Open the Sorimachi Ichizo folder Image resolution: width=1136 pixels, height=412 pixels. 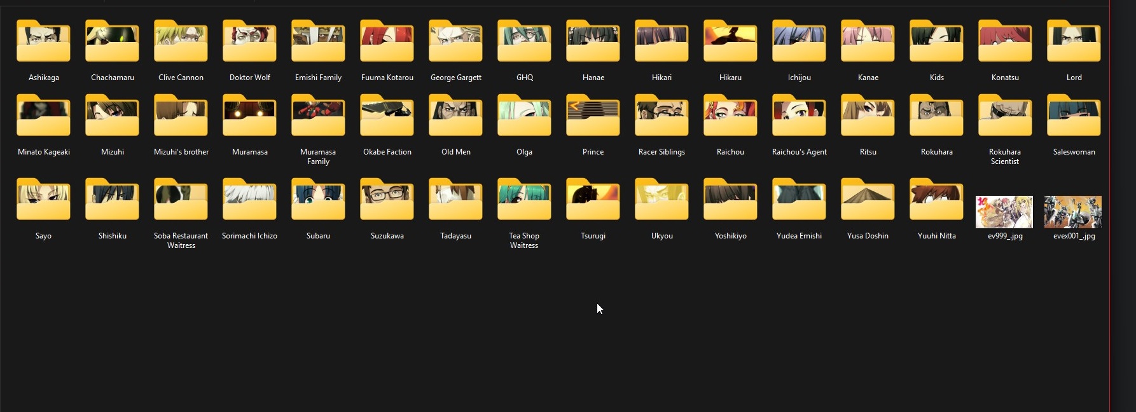(x=249, y=199)
